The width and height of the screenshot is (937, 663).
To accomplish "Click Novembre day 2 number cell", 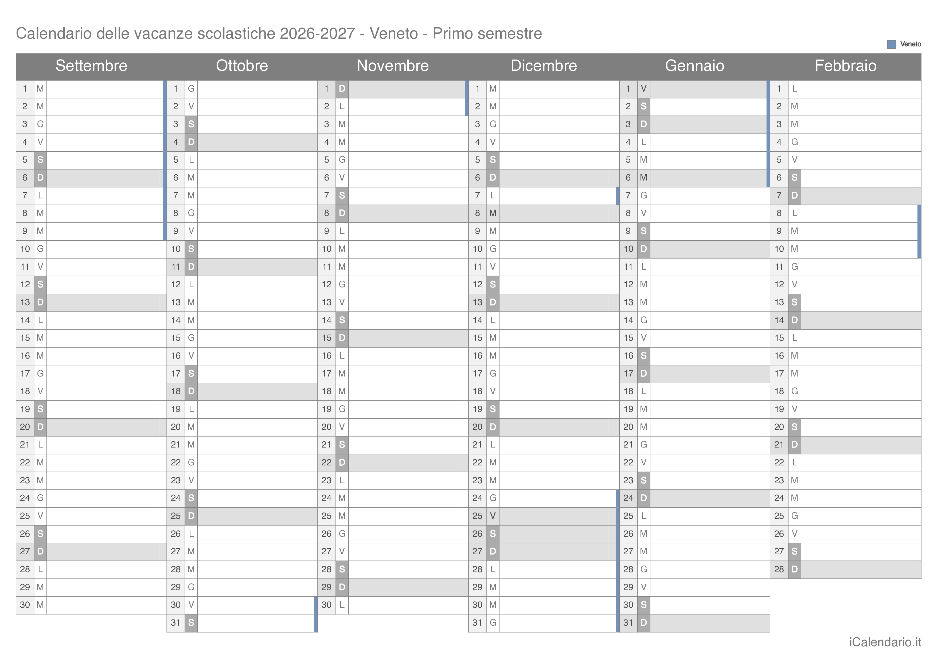I will point(327,107).
